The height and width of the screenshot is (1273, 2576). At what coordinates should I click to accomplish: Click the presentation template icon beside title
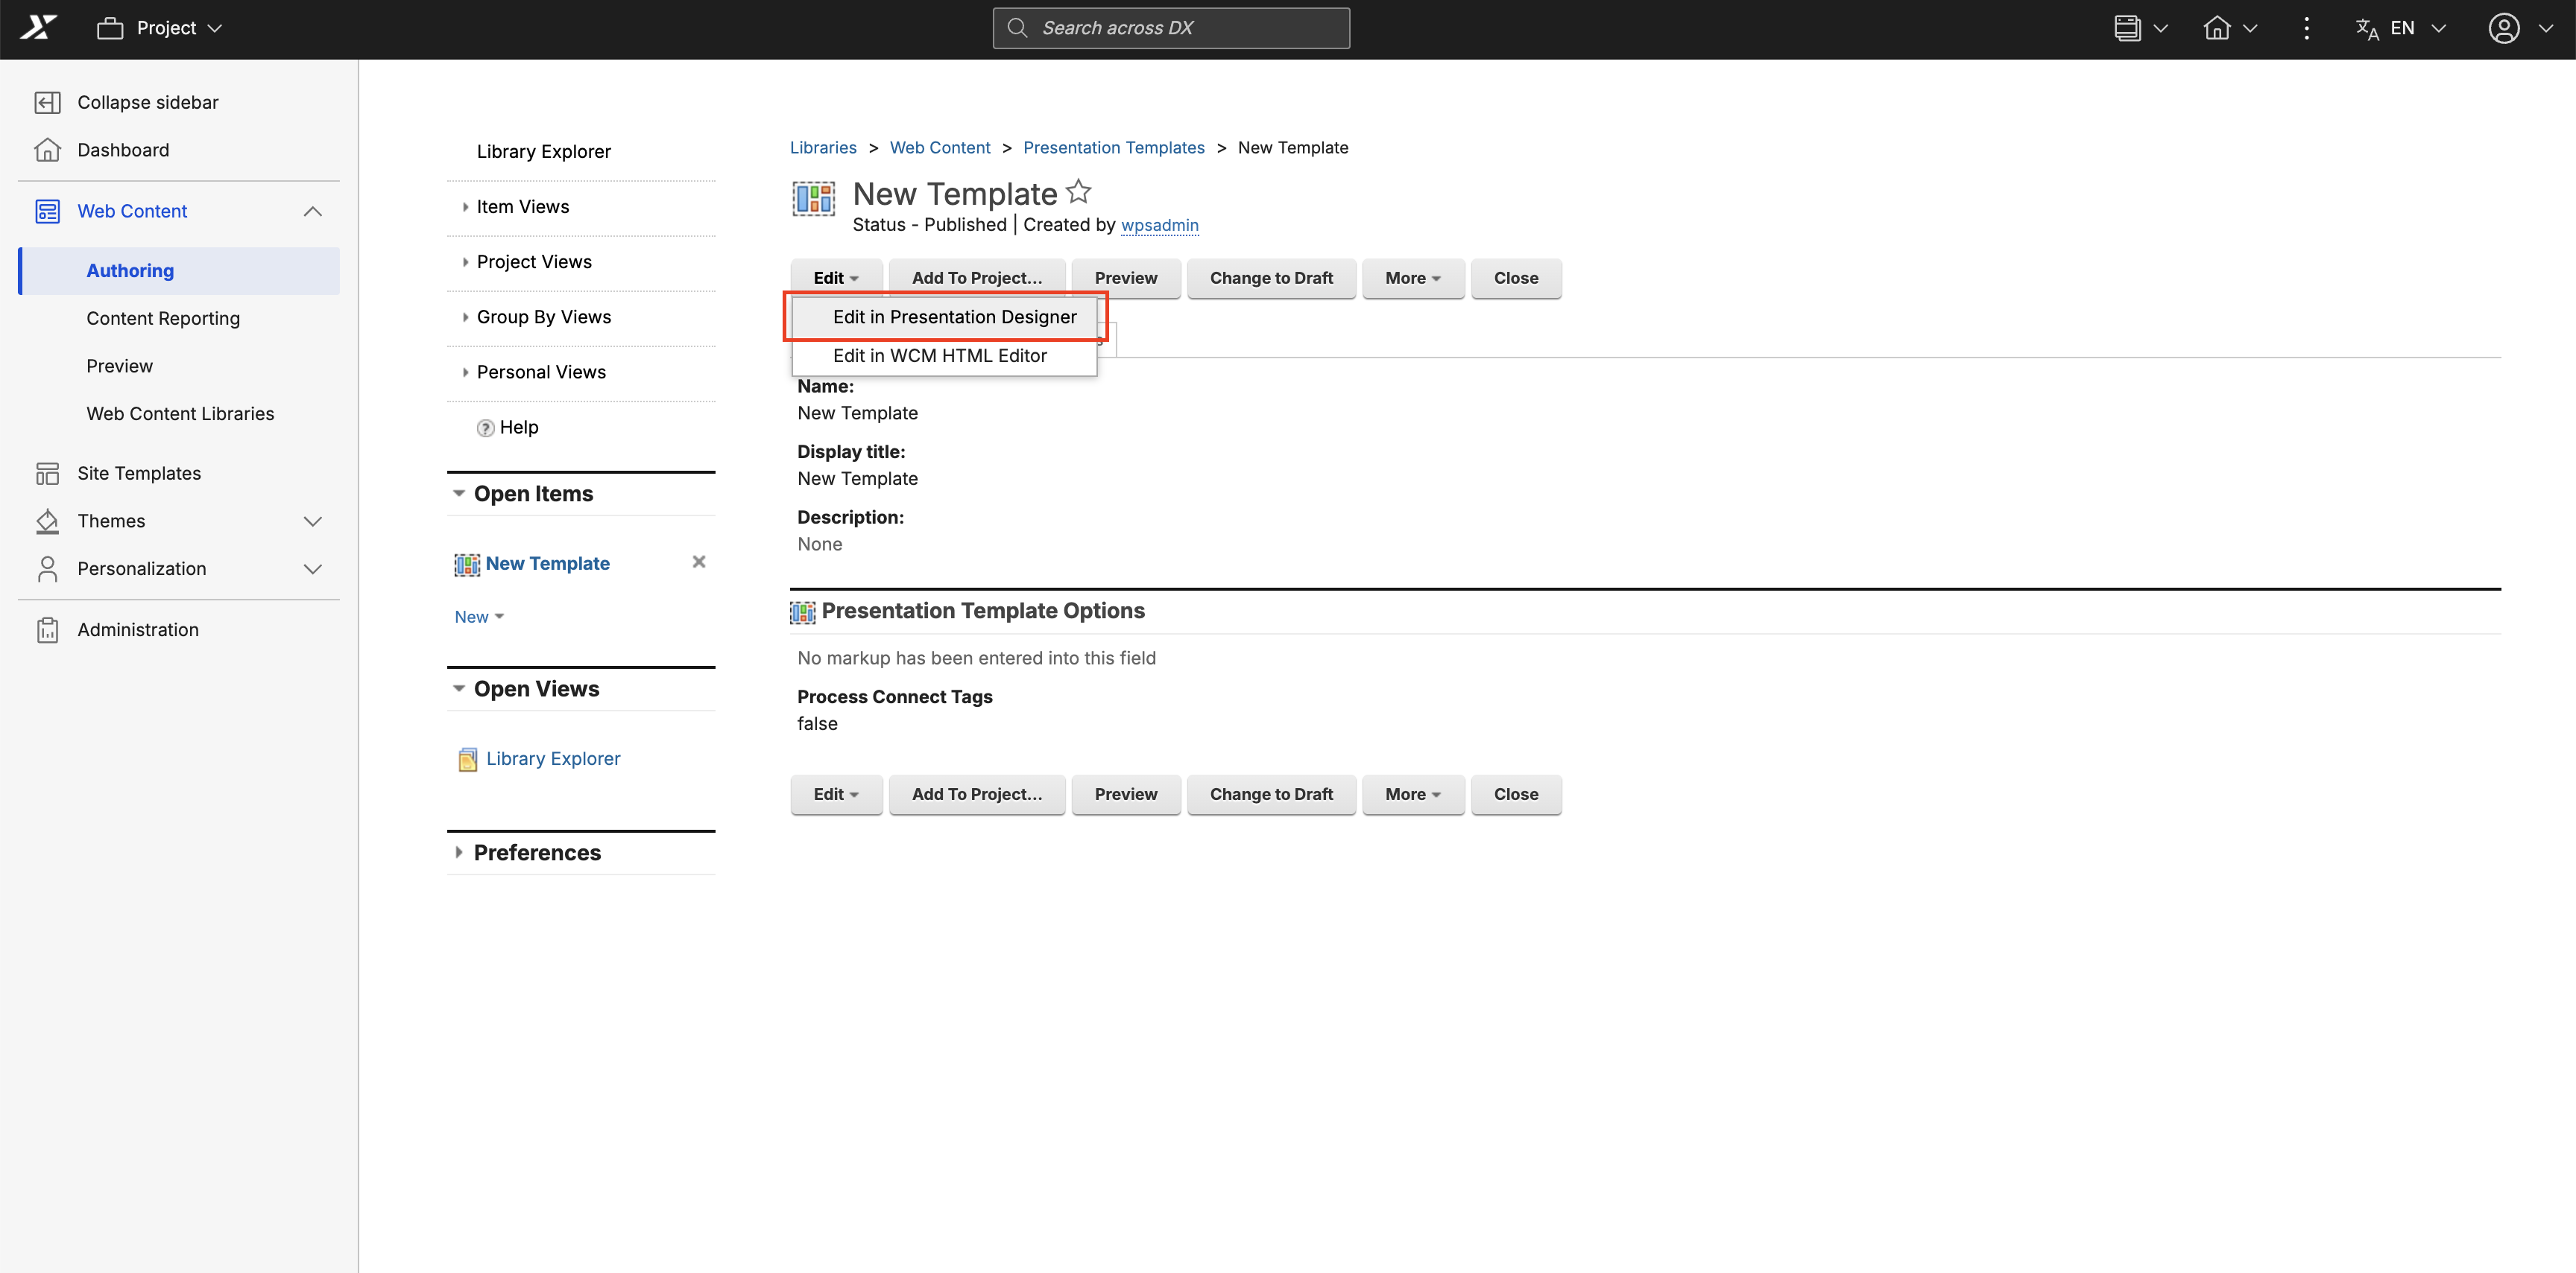[x=813, y=198]
